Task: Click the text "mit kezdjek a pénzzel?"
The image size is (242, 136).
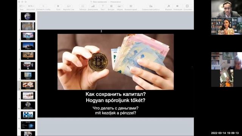Action: (x=116, y=113)
